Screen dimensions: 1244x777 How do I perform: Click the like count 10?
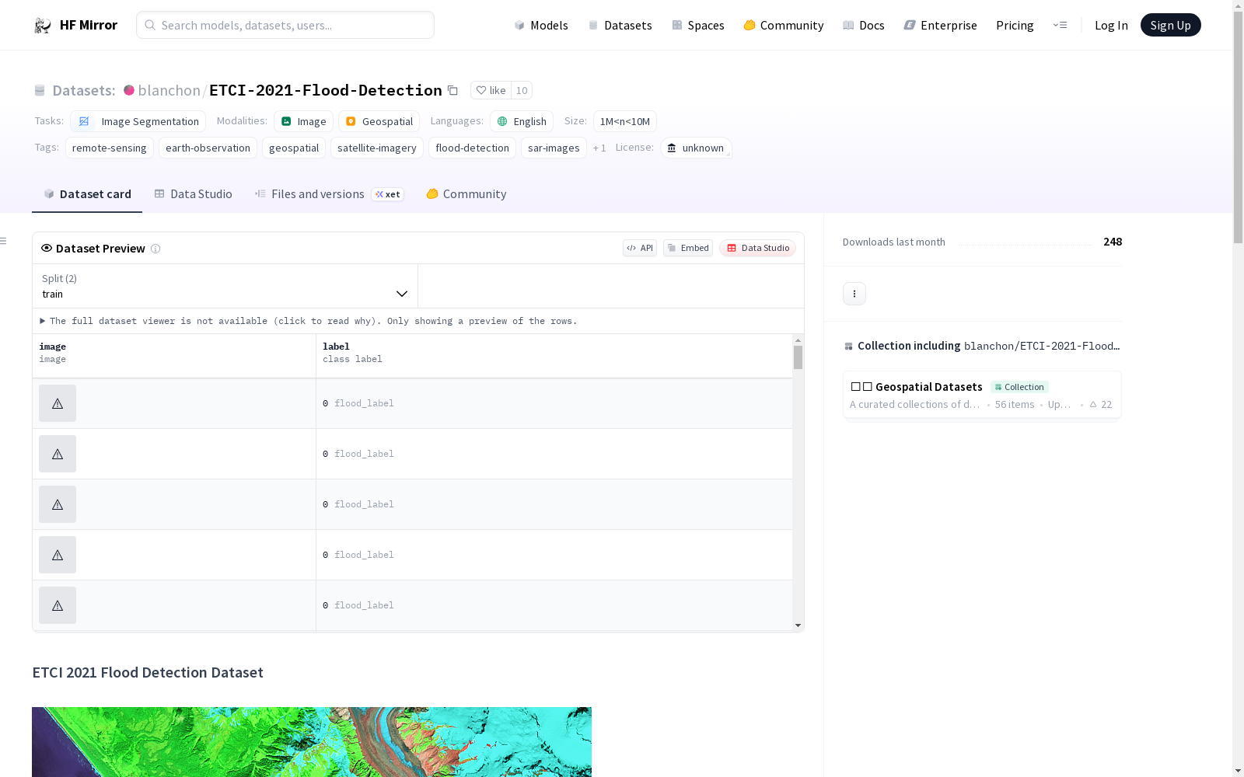click(522, 90)
